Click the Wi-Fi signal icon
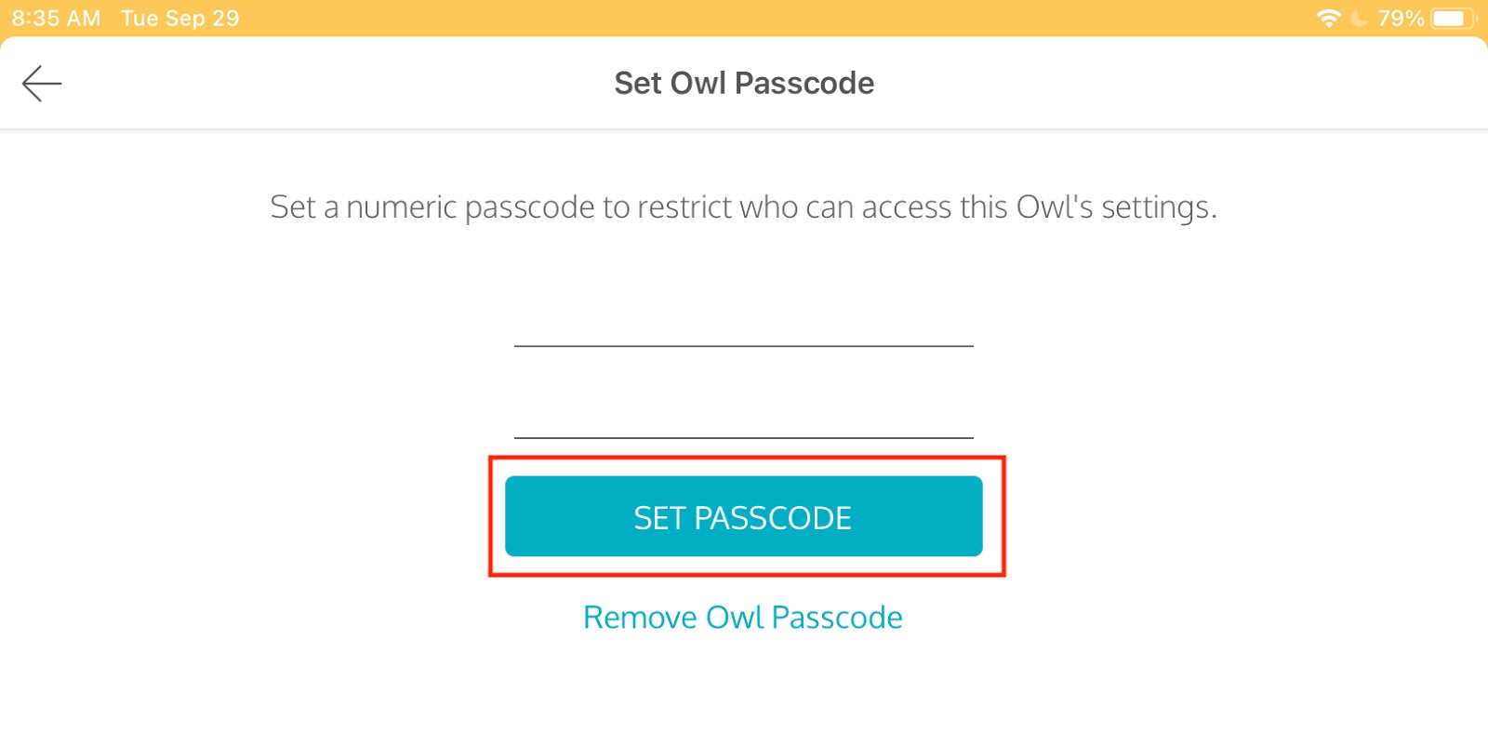Viewport: 1488px width, 733px height. 1328,19
